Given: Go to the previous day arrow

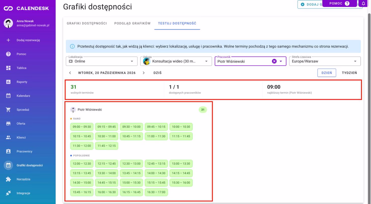Looking at the screenshot, I should [x=70, y=73].
